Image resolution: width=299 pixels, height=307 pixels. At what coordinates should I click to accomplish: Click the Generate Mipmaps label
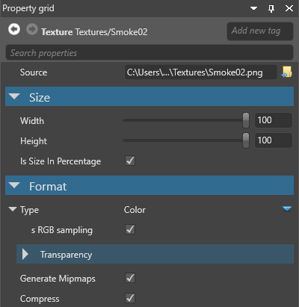(58, 279)
